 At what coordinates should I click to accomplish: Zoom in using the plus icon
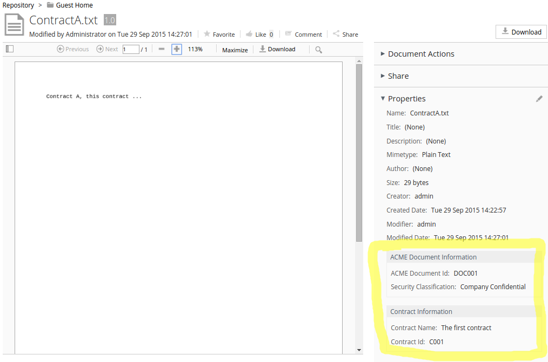[x=176, y=49]
